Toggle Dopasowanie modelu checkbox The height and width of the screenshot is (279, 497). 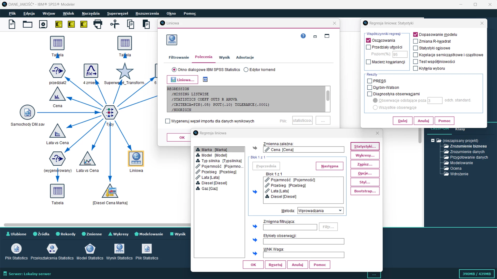(415, 34)
